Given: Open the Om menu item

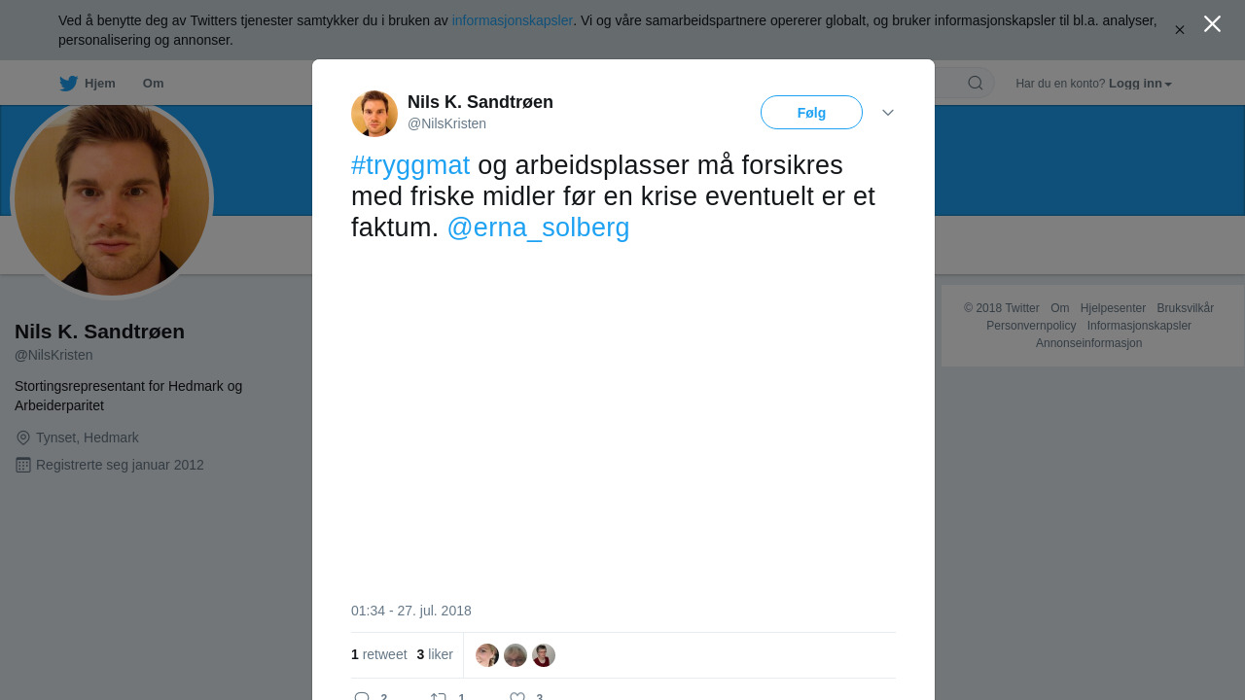Looking at the screenshot, I should click(x=153, y=84).
